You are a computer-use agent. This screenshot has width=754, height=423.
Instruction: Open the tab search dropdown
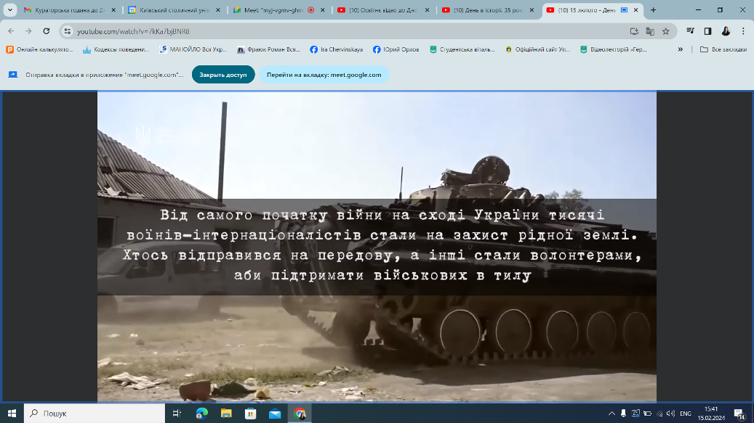click(9, 9)
